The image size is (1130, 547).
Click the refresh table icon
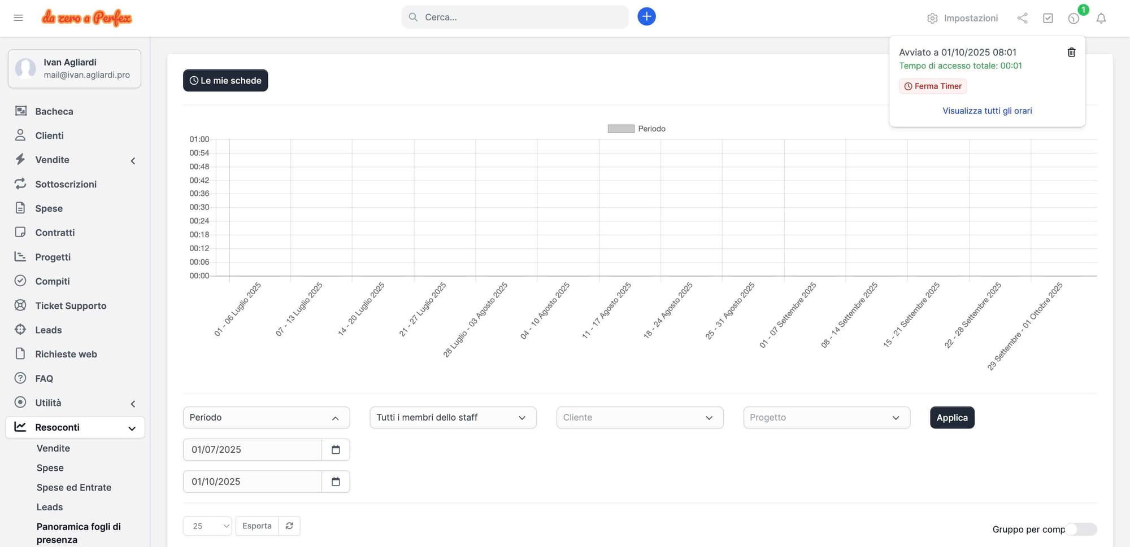(289, 526)
